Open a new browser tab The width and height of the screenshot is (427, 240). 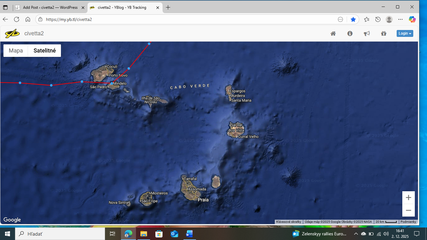168,7
